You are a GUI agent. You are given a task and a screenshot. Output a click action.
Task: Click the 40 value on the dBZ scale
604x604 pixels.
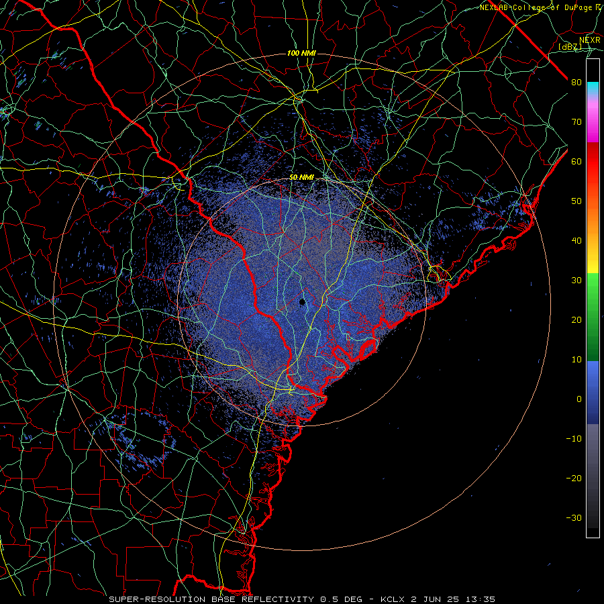(x=576, y=241)
